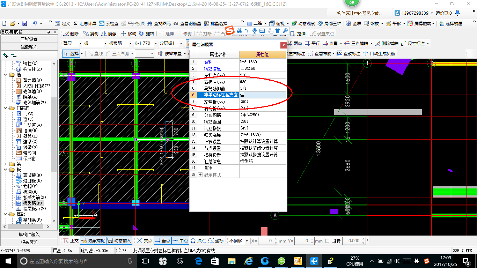Image resolution: width=477 pixels, height=268 pixels.
Task: Click 查改标注 edit annotation tool
Action: pos(348,54)
